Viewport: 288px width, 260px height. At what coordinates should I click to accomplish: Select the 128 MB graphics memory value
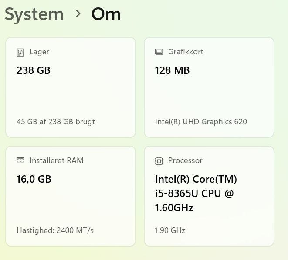pos(172,70)
